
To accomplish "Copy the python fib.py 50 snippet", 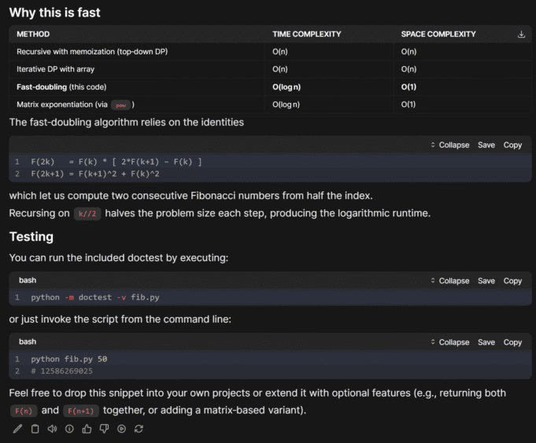I will 512,342.
